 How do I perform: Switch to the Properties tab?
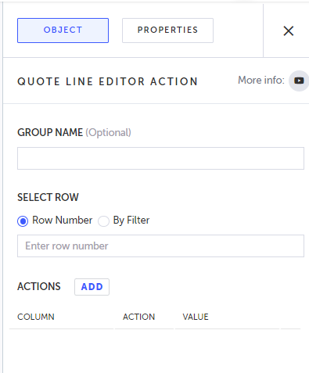pos(167,30)
